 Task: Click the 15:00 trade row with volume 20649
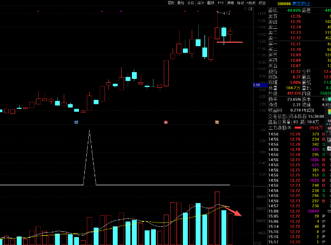[300, 211]
